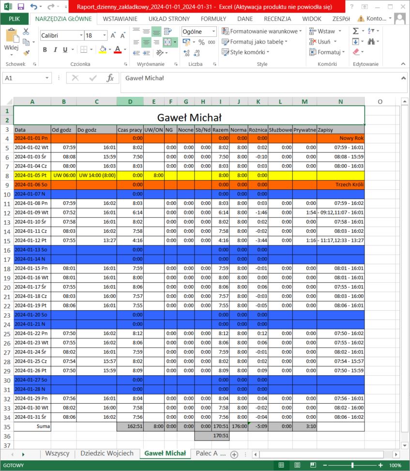This screenshot has width=410, height=471.
Task: Click the AutoSum sigma icon
Action: [356, 31]
